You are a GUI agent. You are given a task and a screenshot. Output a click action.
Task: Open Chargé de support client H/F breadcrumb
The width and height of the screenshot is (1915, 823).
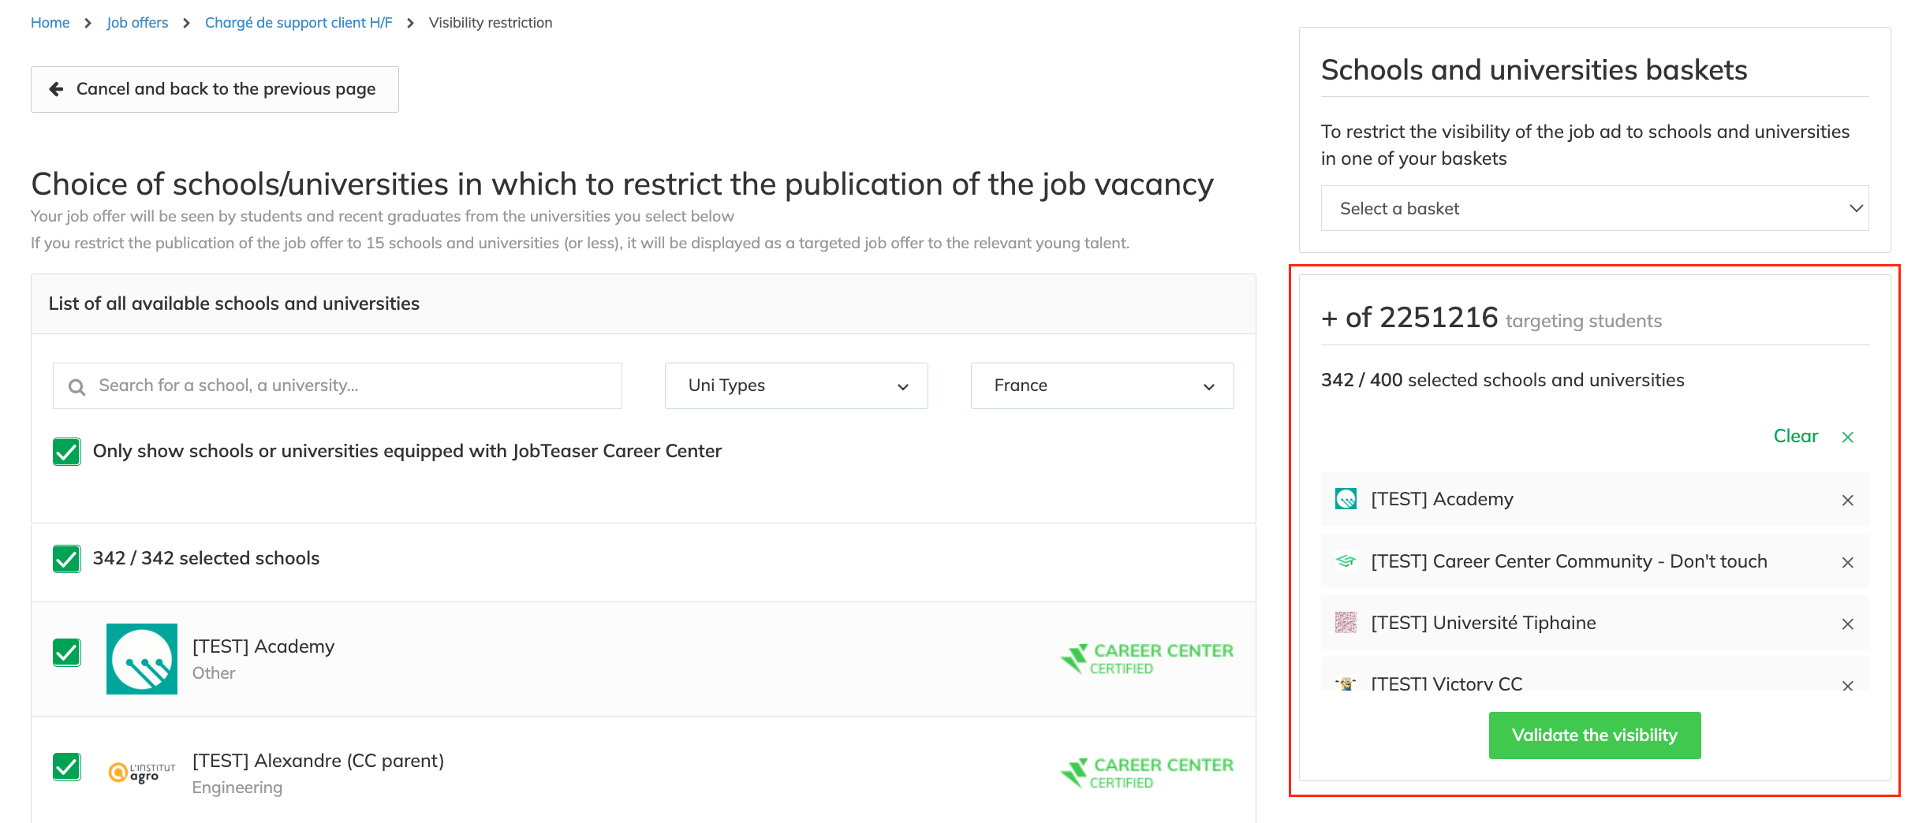[298, 23]
